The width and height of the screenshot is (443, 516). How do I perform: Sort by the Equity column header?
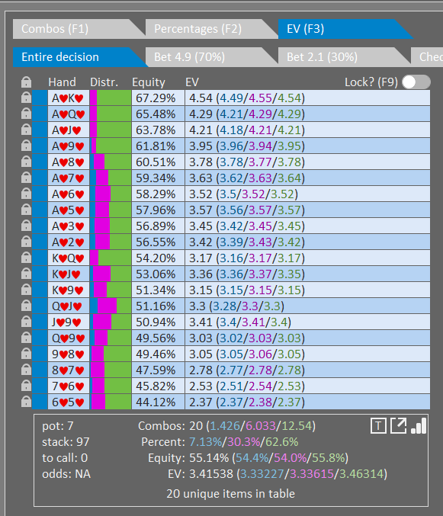coord(149,82)
